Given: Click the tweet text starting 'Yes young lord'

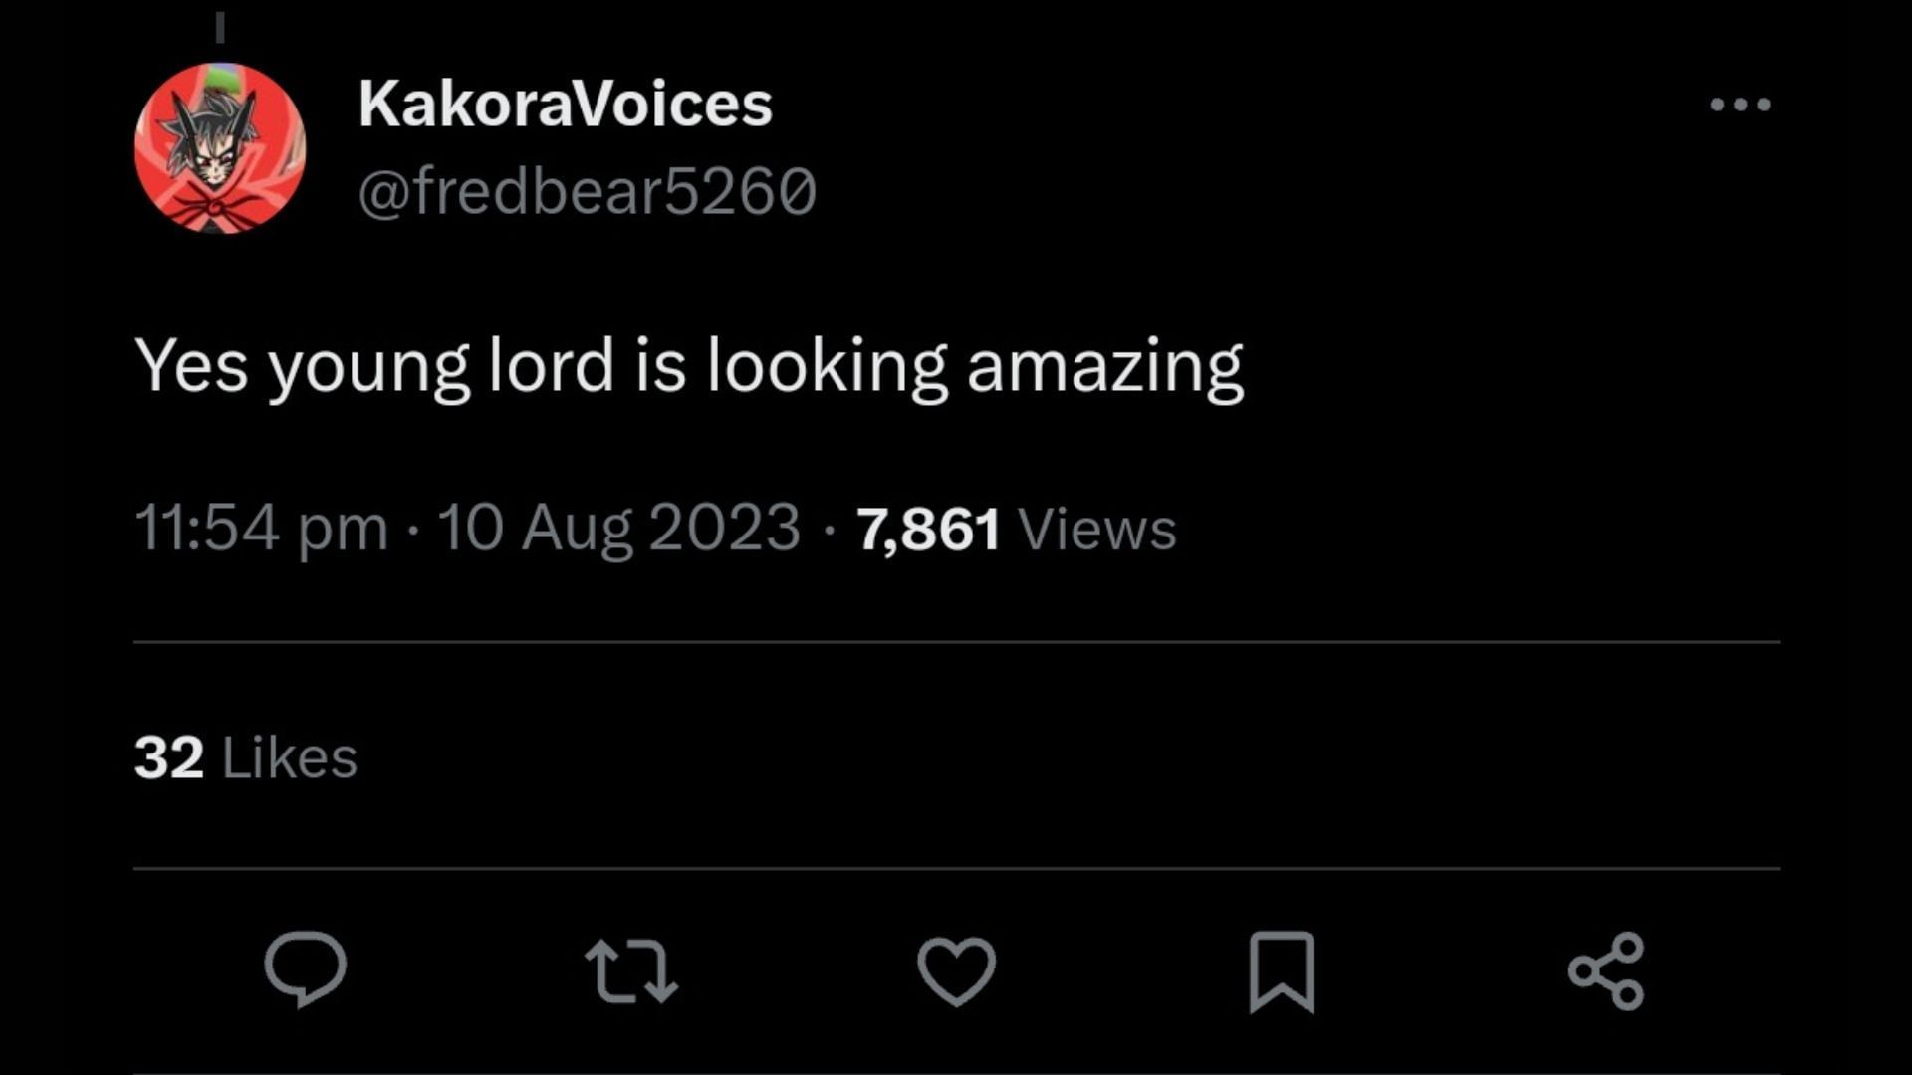Looking at the screenshot, I should [x=687, y=366].
